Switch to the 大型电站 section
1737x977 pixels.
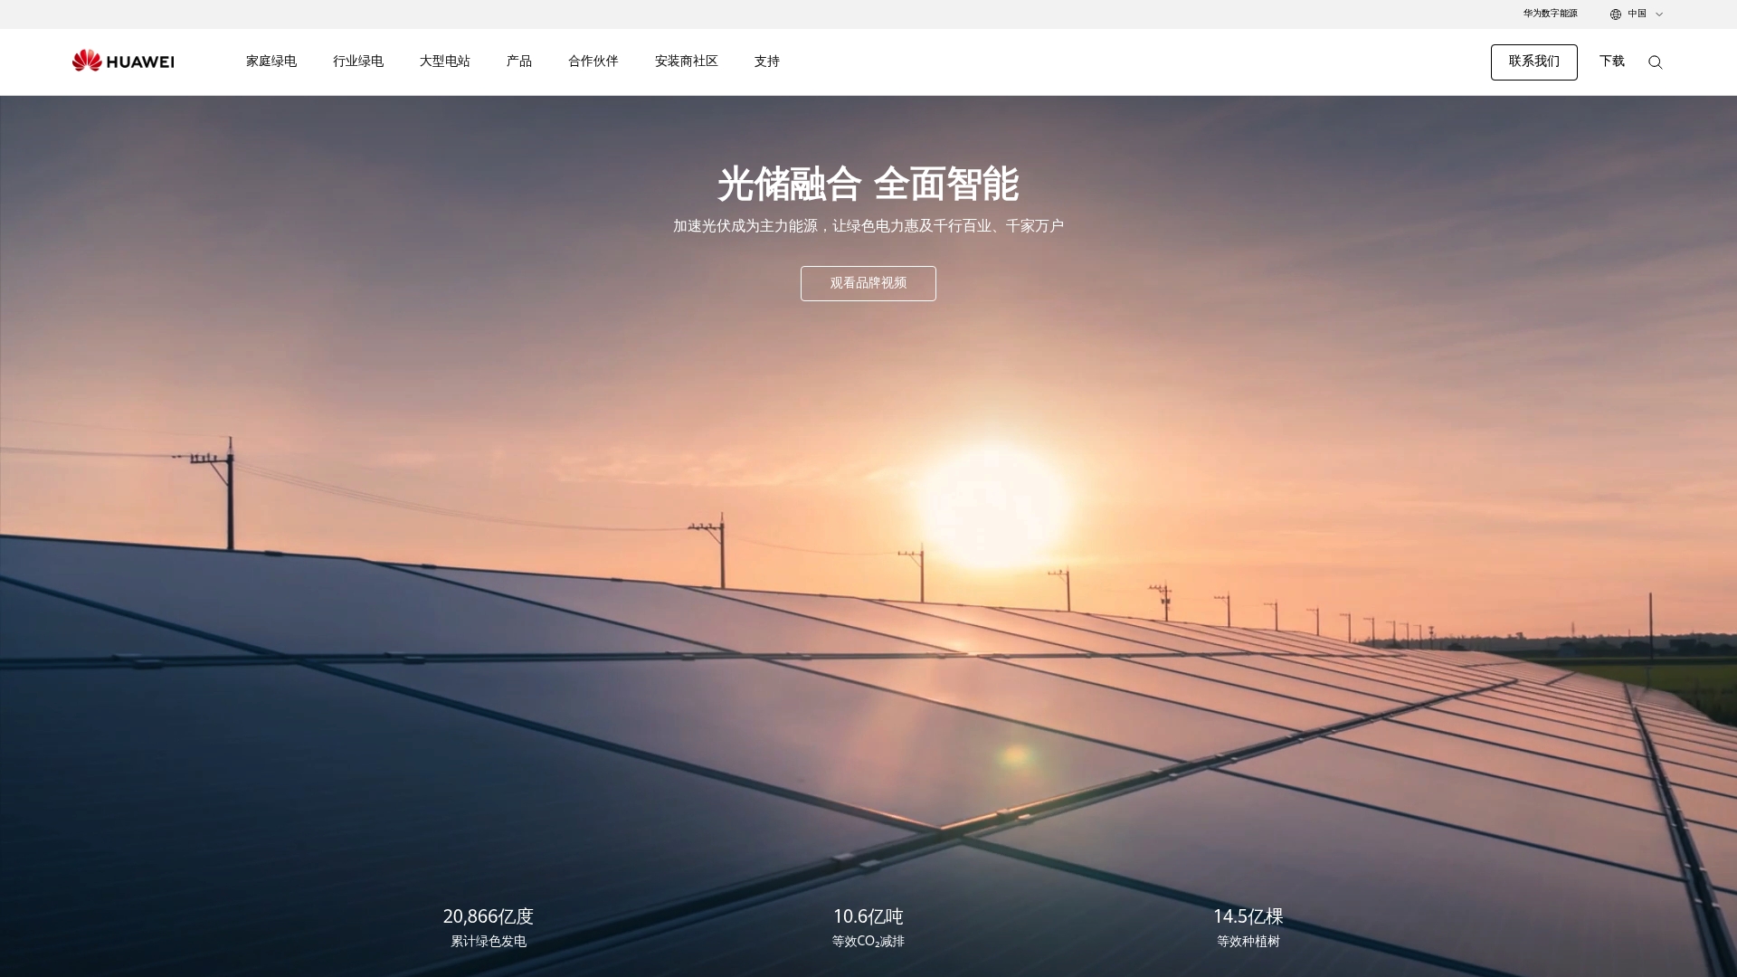coord(445,62)
